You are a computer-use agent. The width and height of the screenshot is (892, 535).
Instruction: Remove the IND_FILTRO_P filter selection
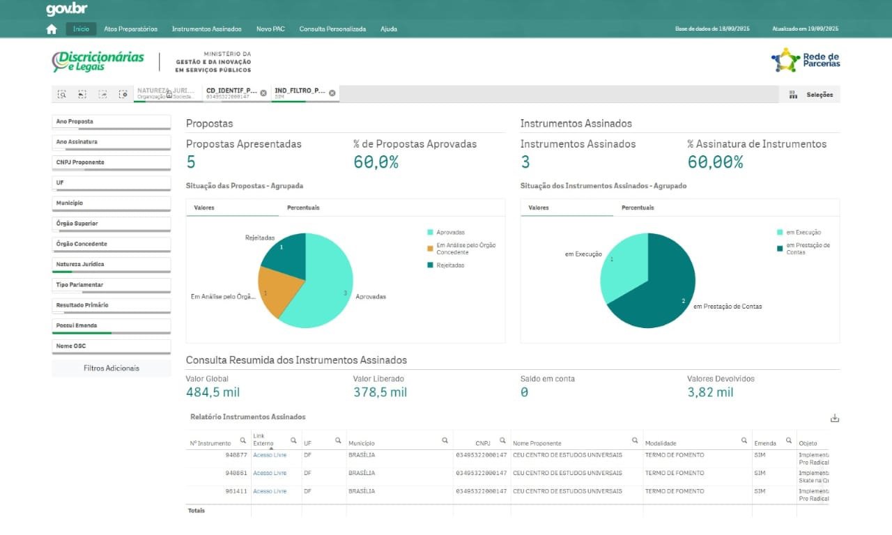tap(332, 93)
